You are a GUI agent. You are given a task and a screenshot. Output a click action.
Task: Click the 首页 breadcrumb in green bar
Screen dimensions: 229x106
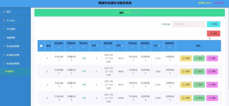pos(121,13)
